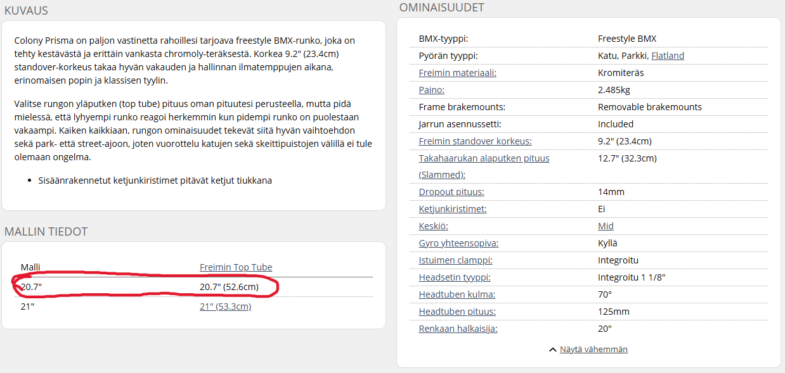Select the 20.7" model cell
This screenshot has width=785, height=373.
click(30, 287)
